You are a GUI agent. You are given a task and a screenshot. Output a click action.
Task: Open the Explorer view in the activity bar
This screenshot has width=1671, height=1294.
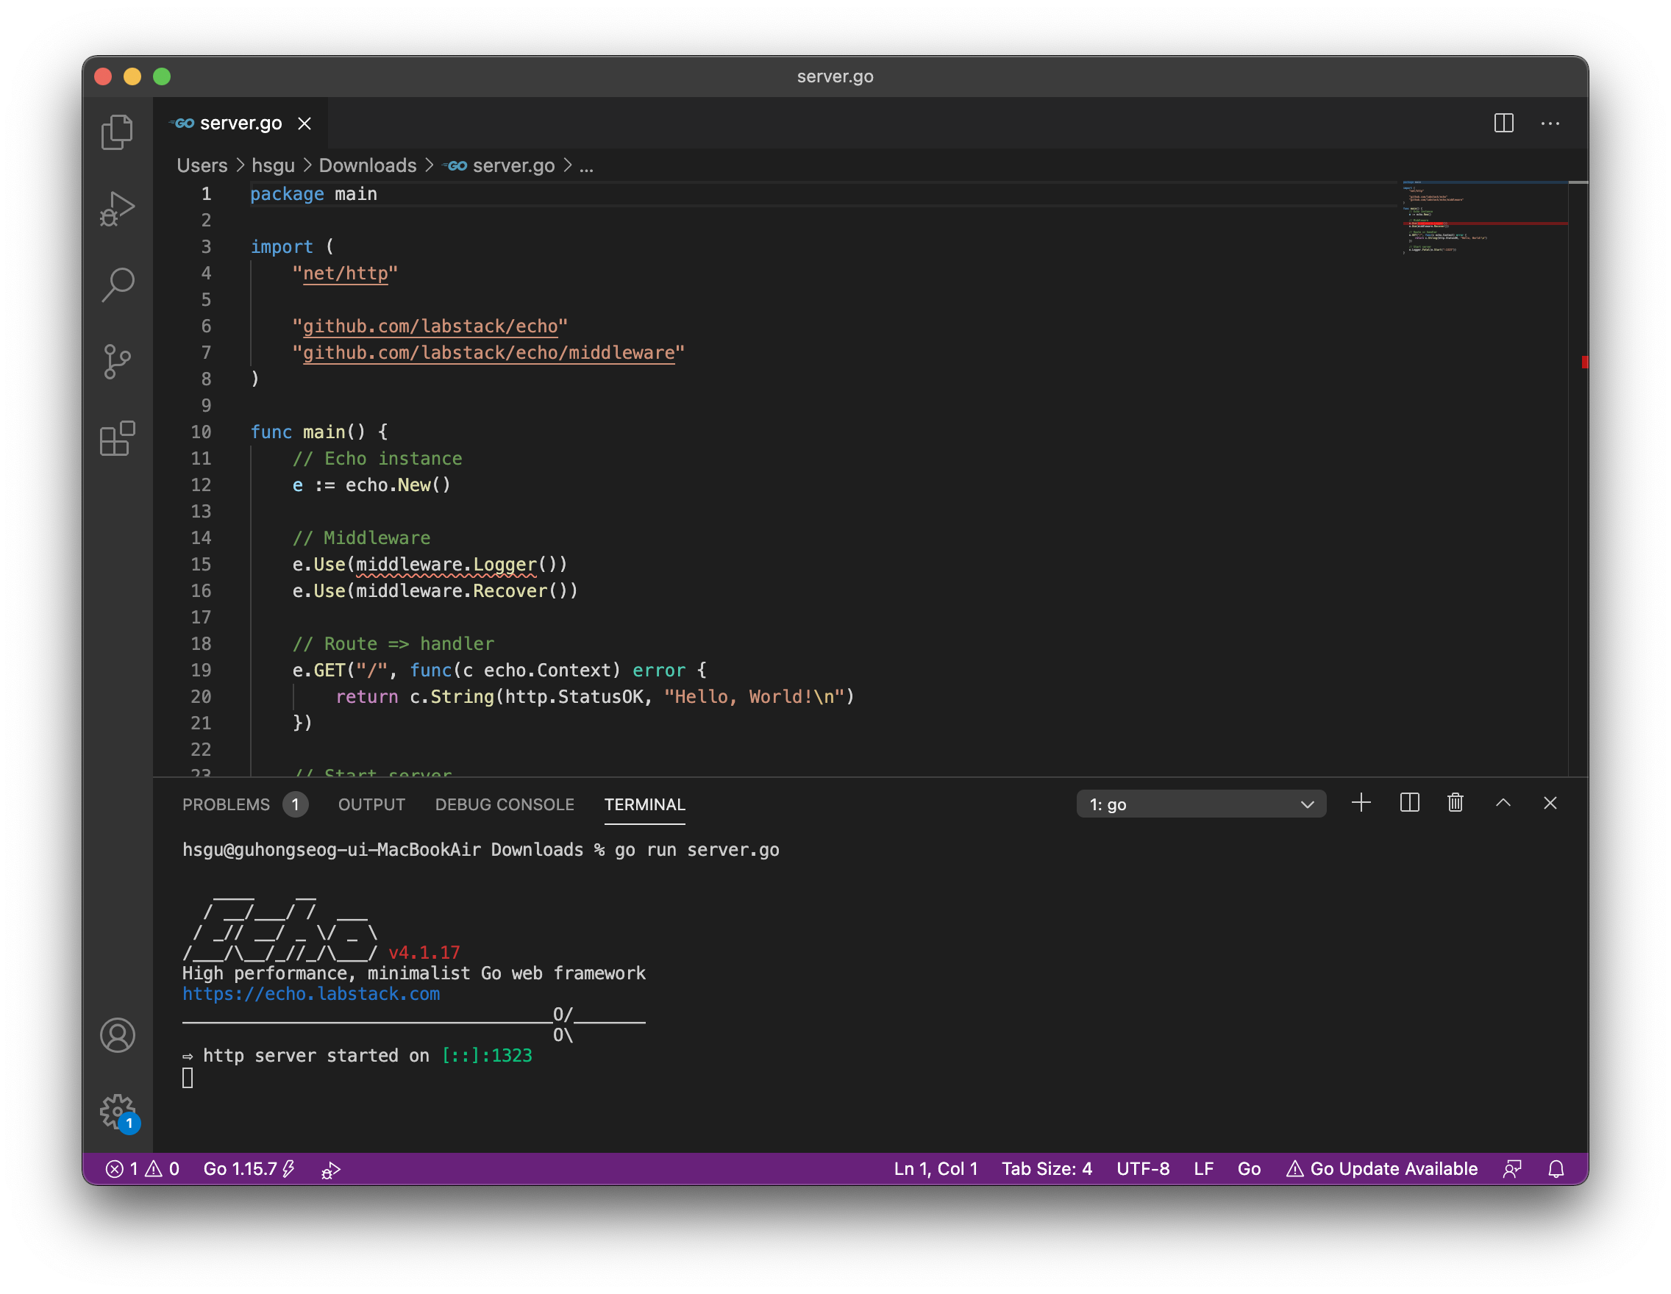117,132
